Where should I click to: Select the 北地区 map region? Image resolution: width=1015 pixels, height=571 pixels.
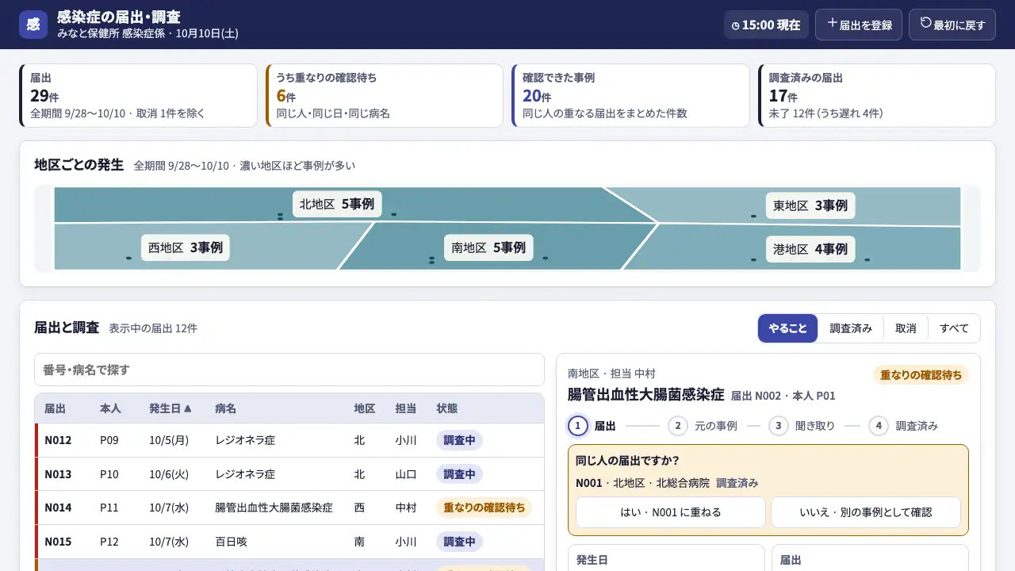tap(337, 204)
